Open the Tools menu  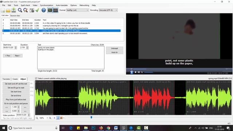[x=16, y=5]
